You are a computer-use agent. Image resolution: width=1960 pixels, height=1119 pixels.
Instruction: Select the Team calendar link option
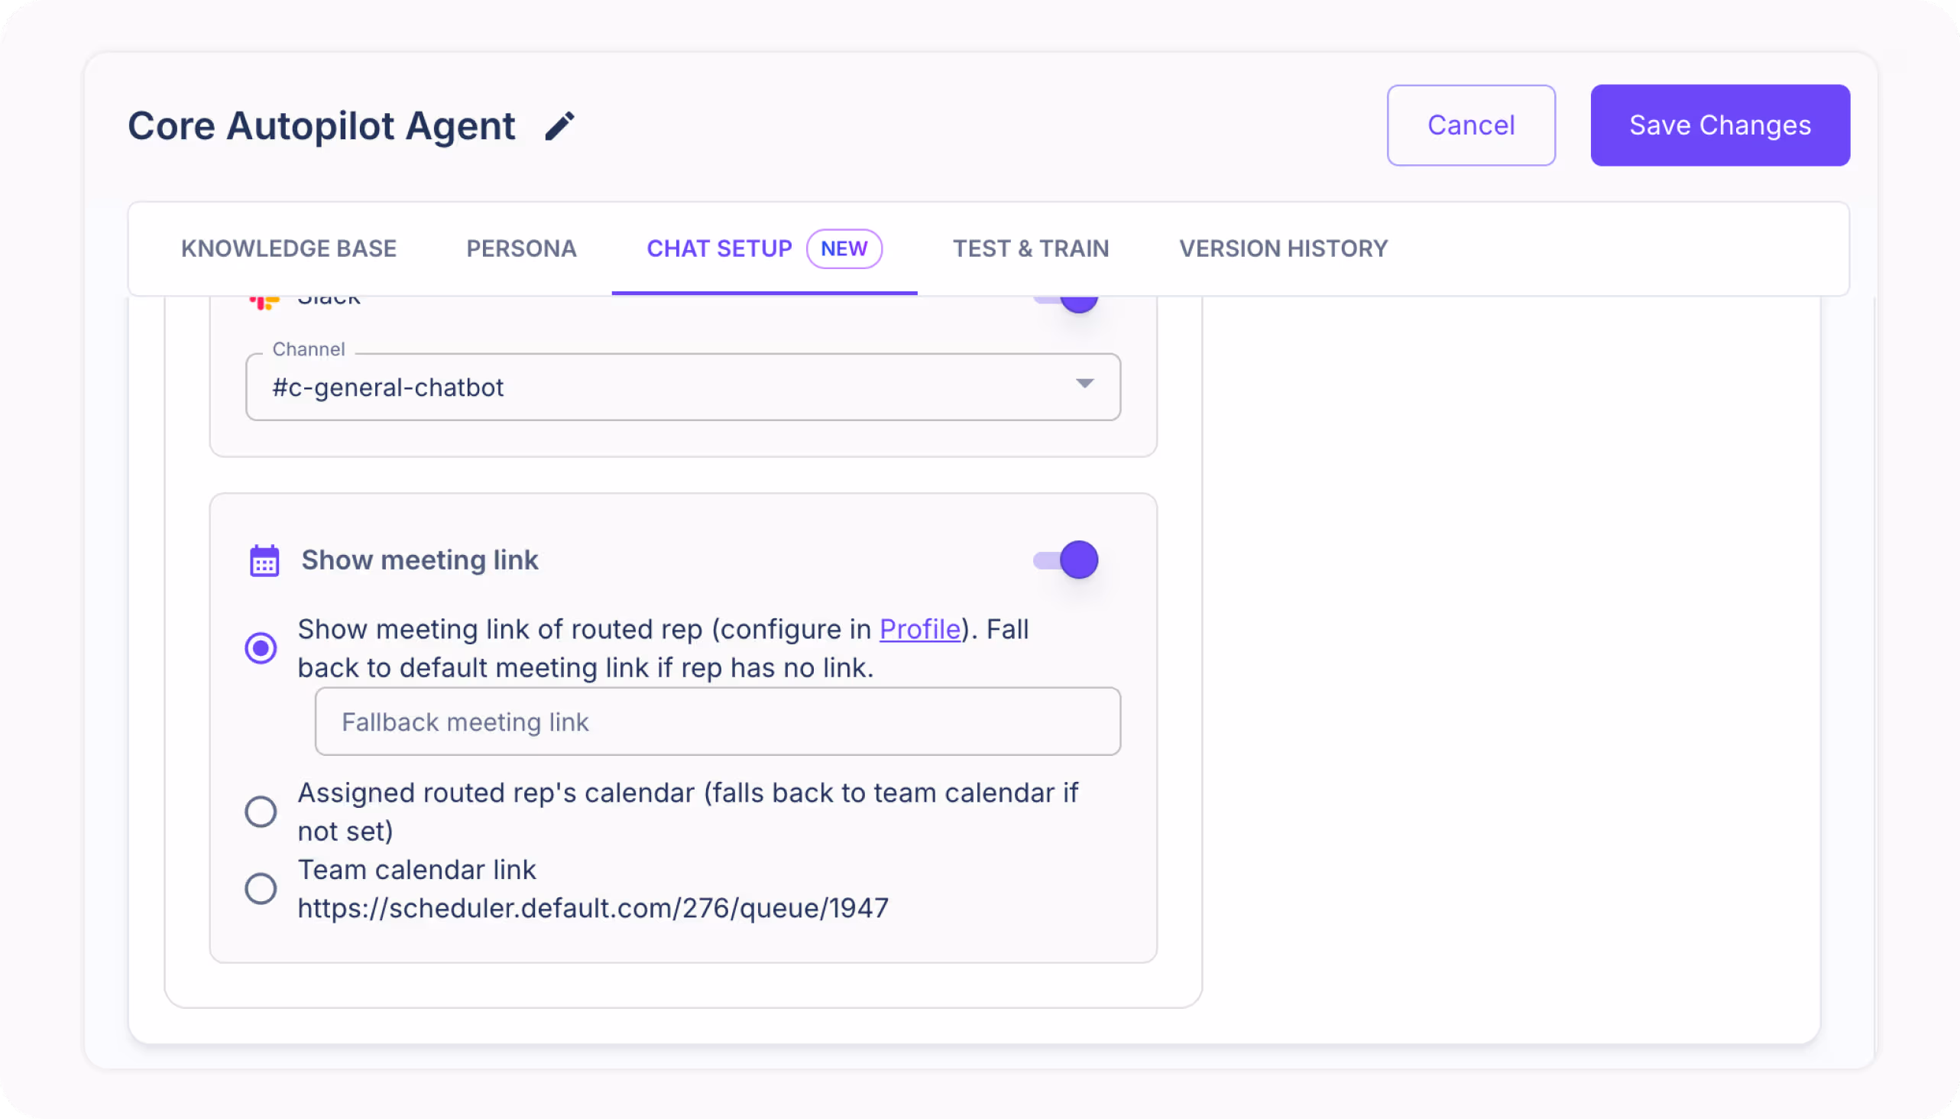(x=261, y=888)
